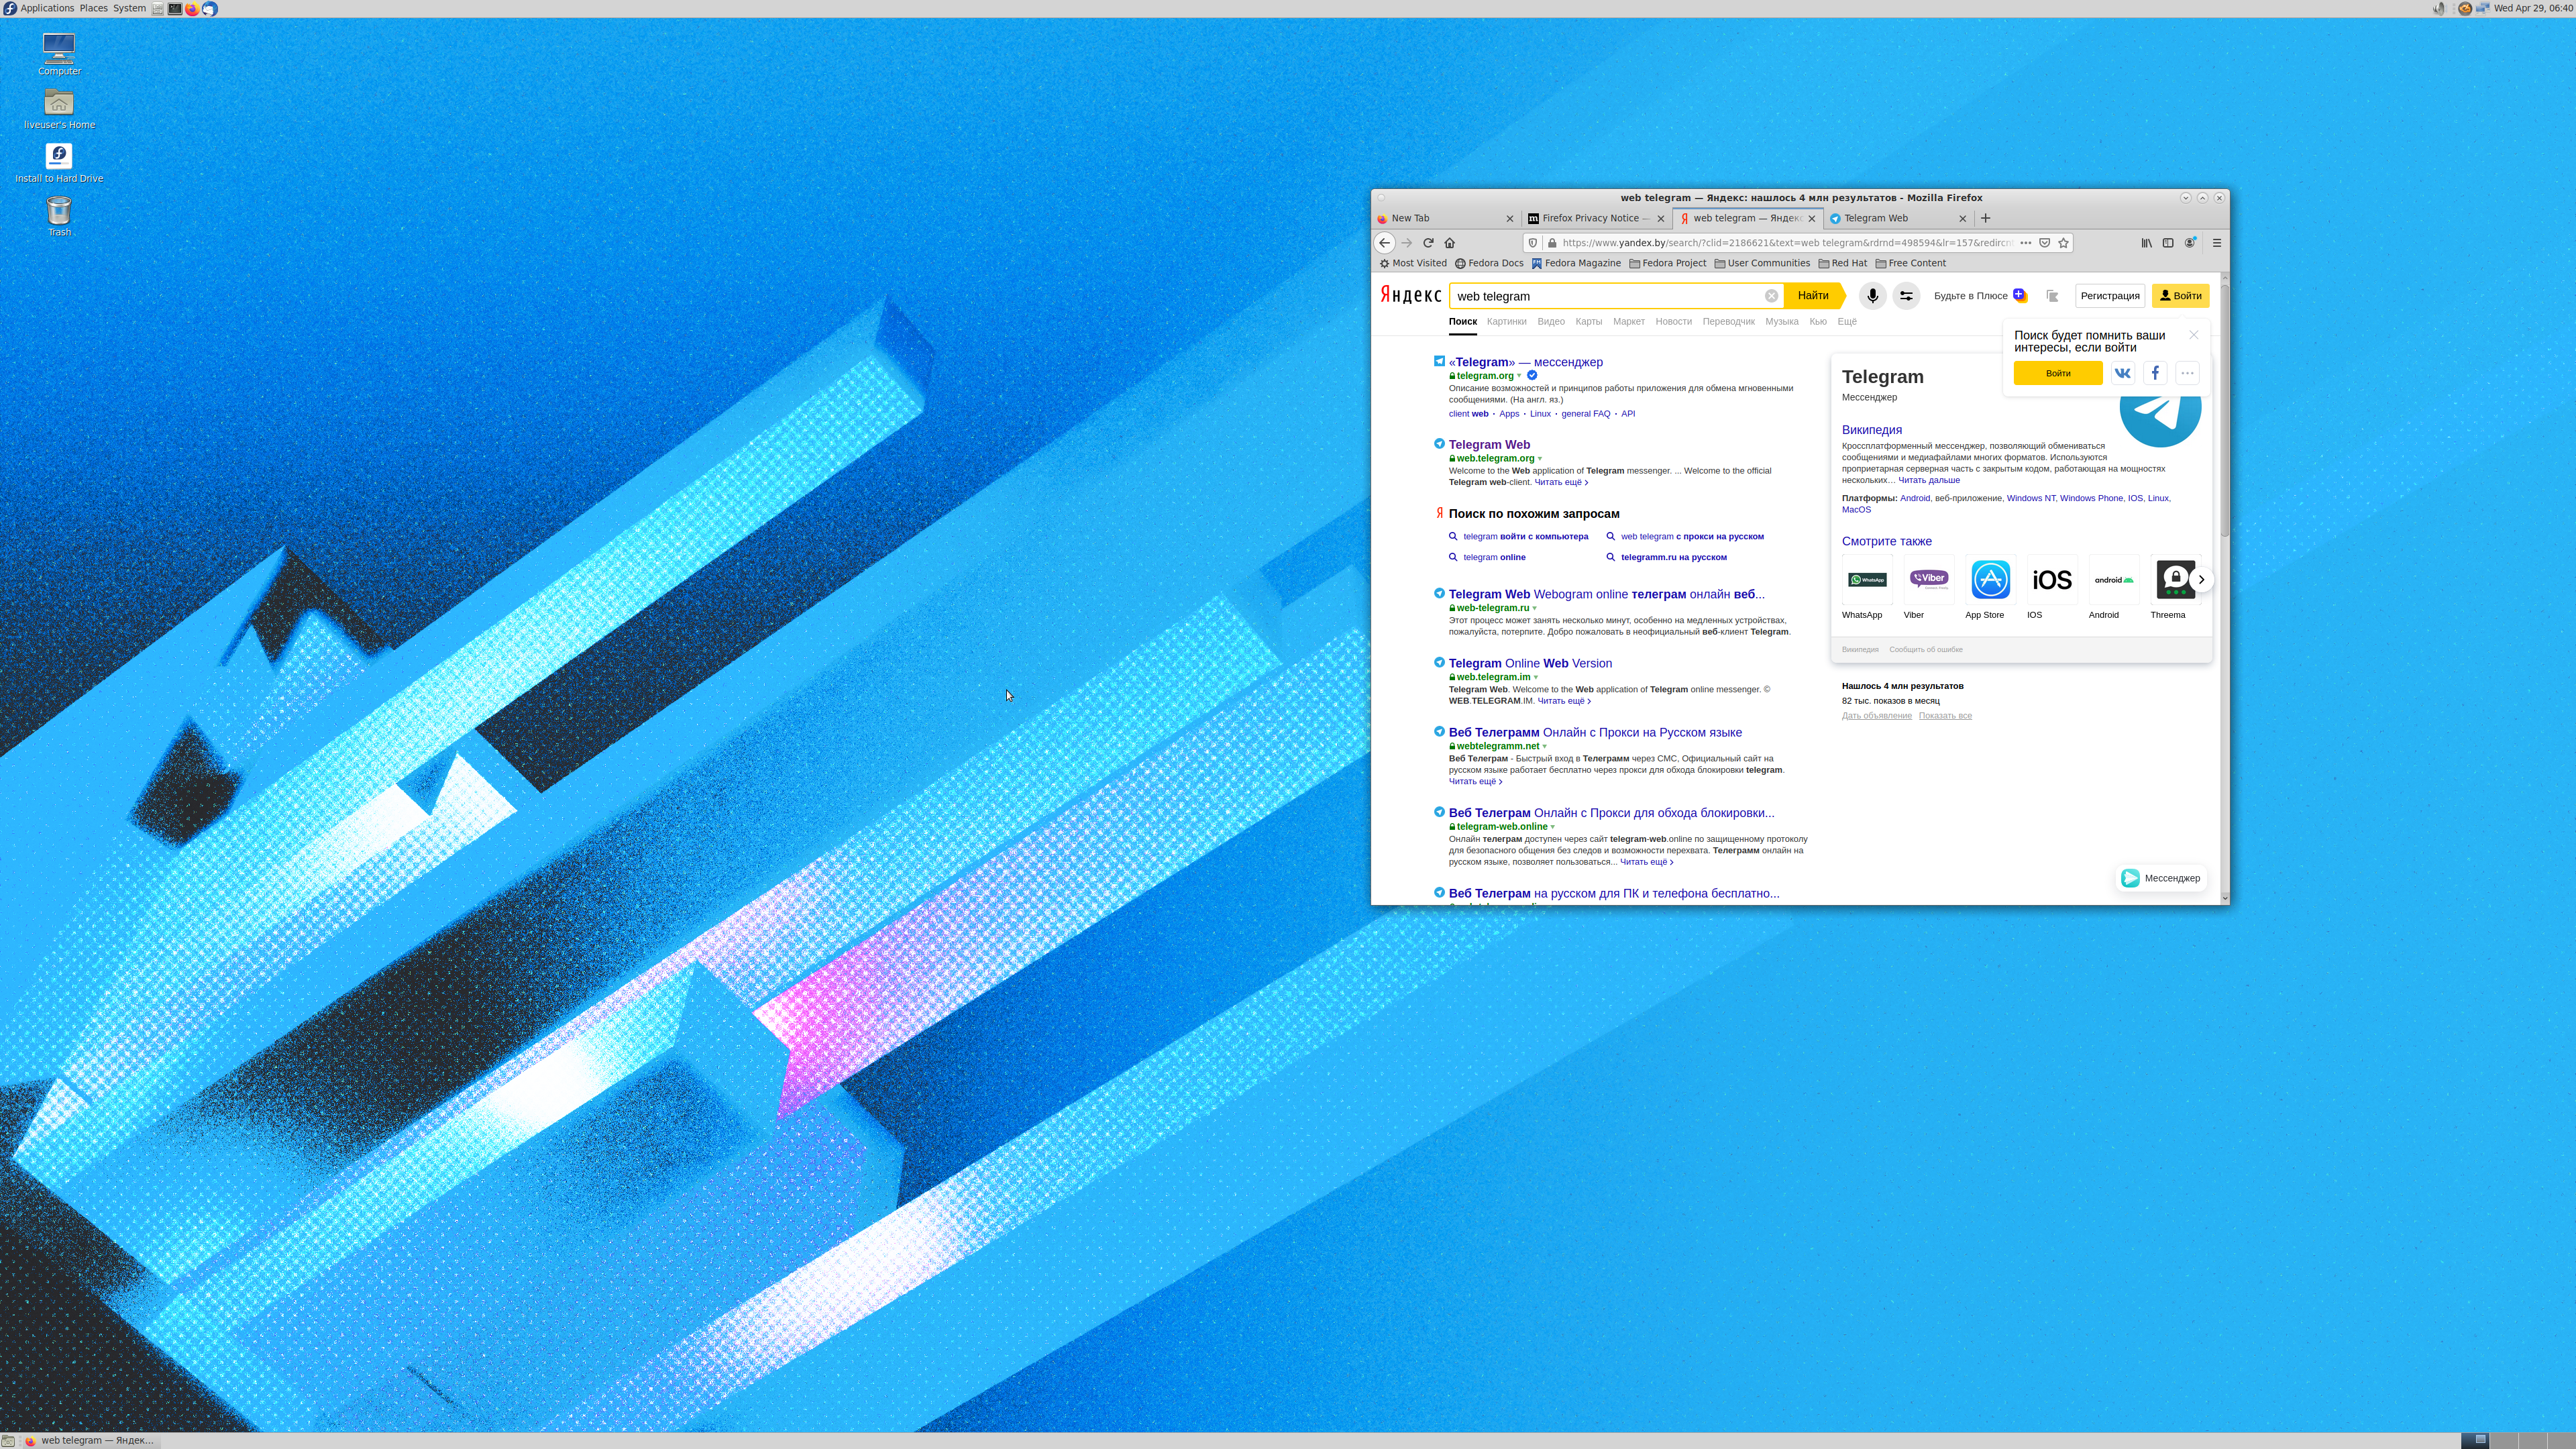Save page to Pocket icon
The width and height of the screenshot is (2576, 1449).
pos(2044,243)
